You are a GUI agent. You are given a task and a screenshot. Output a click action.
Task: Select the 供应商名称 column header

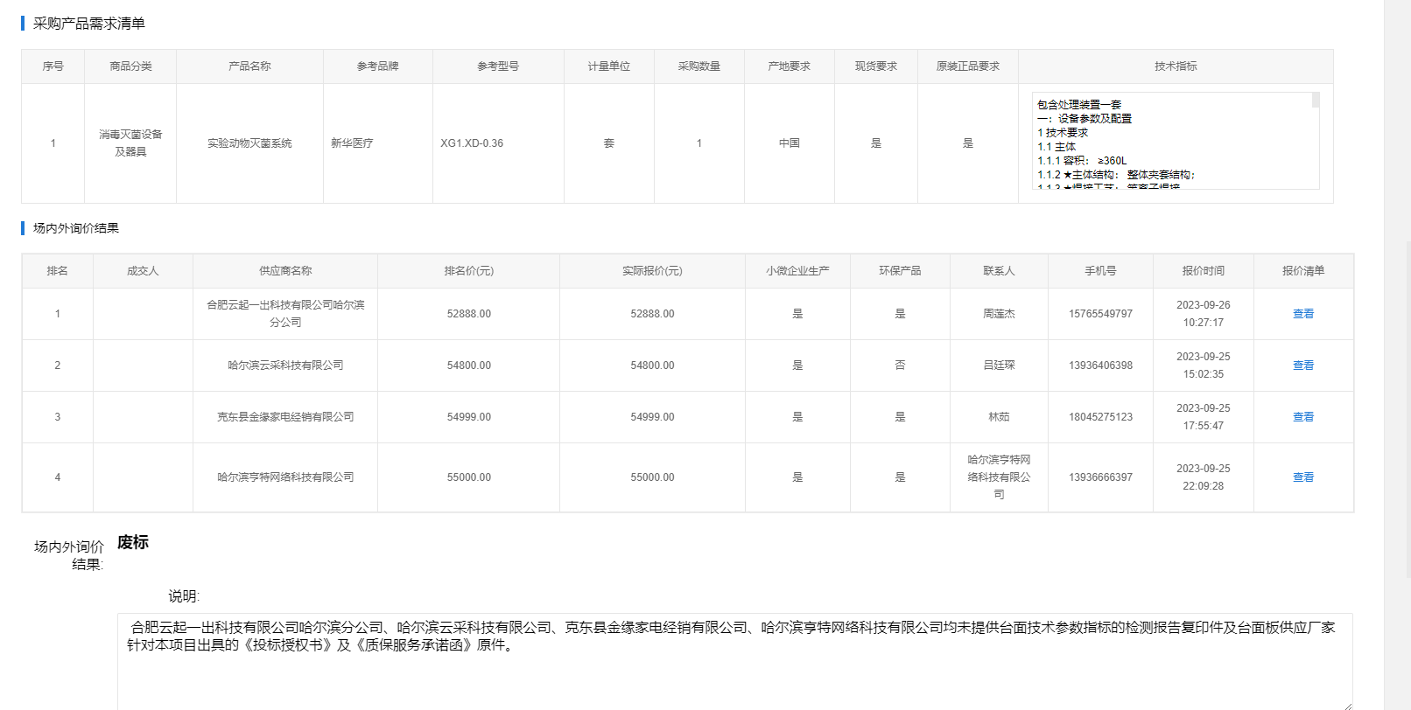pyautogui.click(x=285, y=271)
